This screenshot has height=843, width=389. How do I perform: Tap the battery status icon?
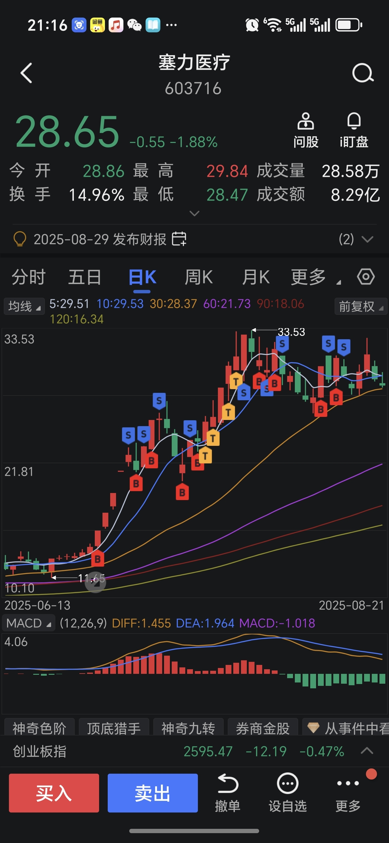[x=349, y=25]
